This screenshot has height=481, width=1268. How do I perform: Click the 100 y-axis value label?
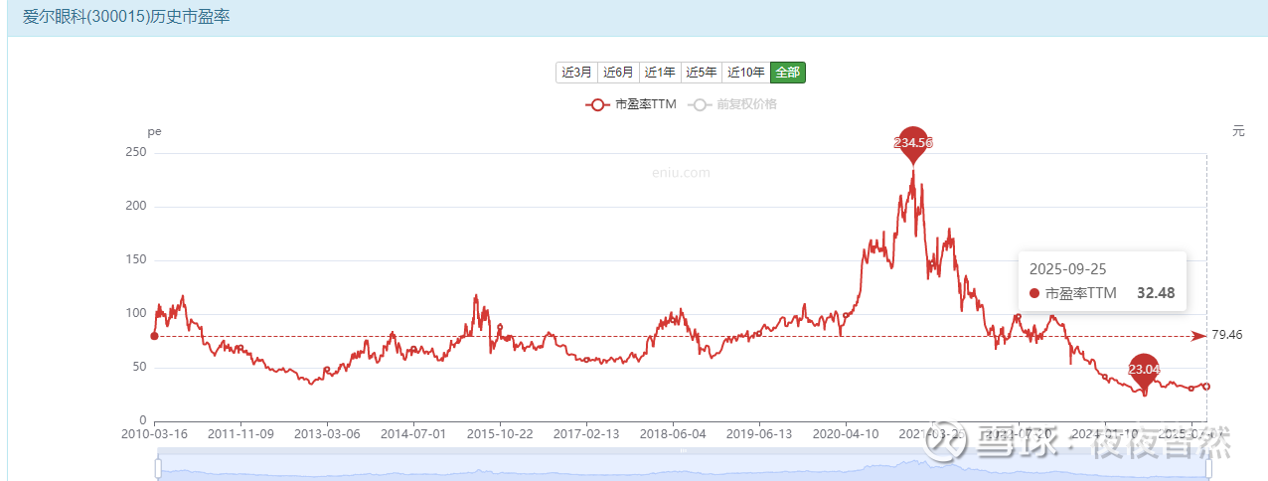coord(136,314)
